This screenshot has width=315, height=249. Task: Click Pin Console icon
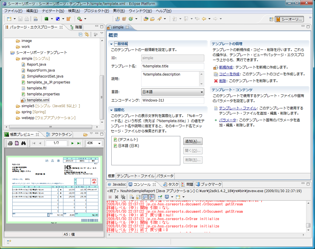click(160, 197)
